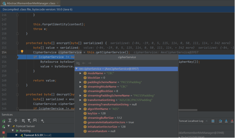Select the AbstractRememberMeManager.class editor tab
The width and height of the screenshot is (235, 138).
(30, 3)
